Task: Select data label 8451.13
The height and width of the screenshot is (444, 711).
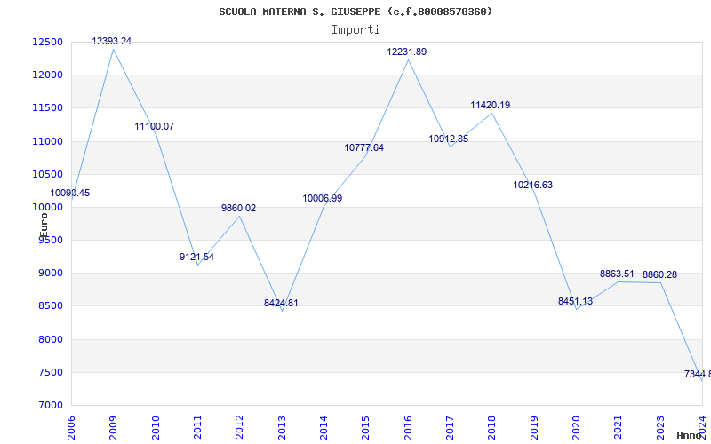Action: pyautogui.click(x=575, y=301)
